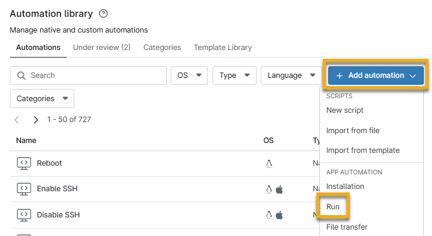432x236 pixels.
Task: Go to previous page arrow
Action: [x=17, y=120]
